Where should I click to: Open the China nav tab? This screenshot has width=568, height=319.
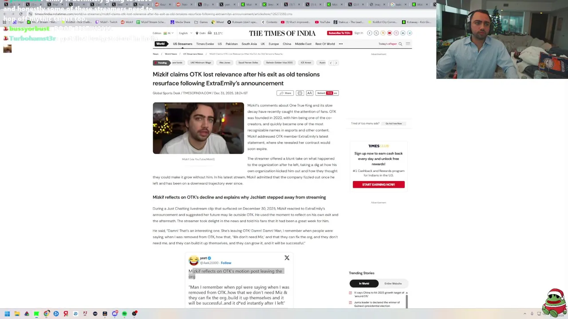[287, 44]
